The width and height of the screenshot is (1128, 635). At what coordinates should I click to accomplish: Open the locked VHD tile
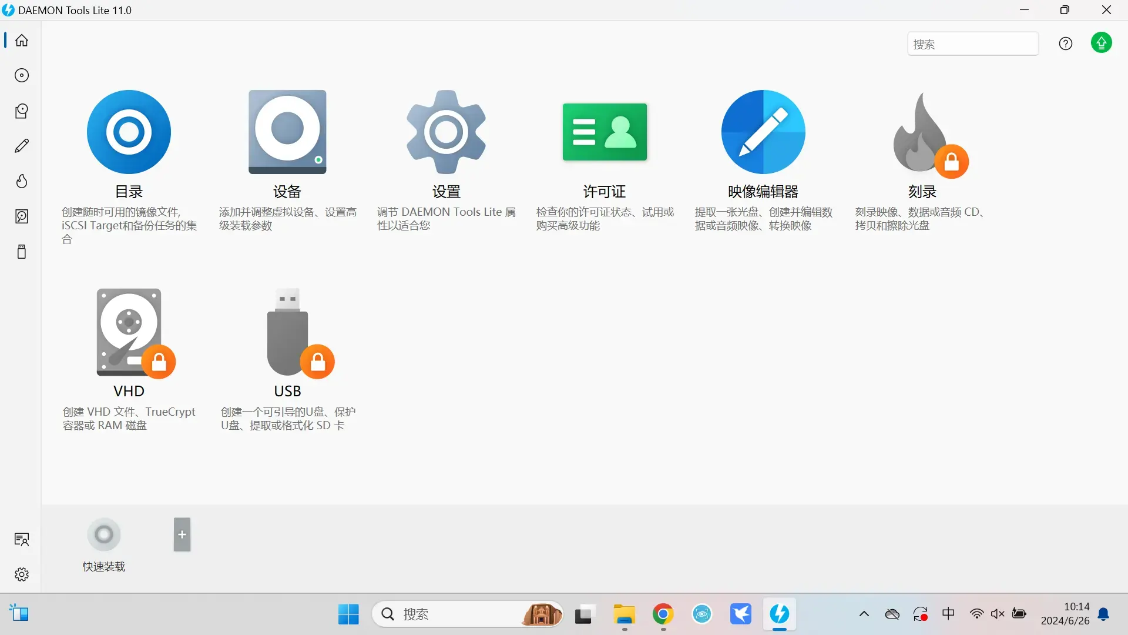(135, 333)
